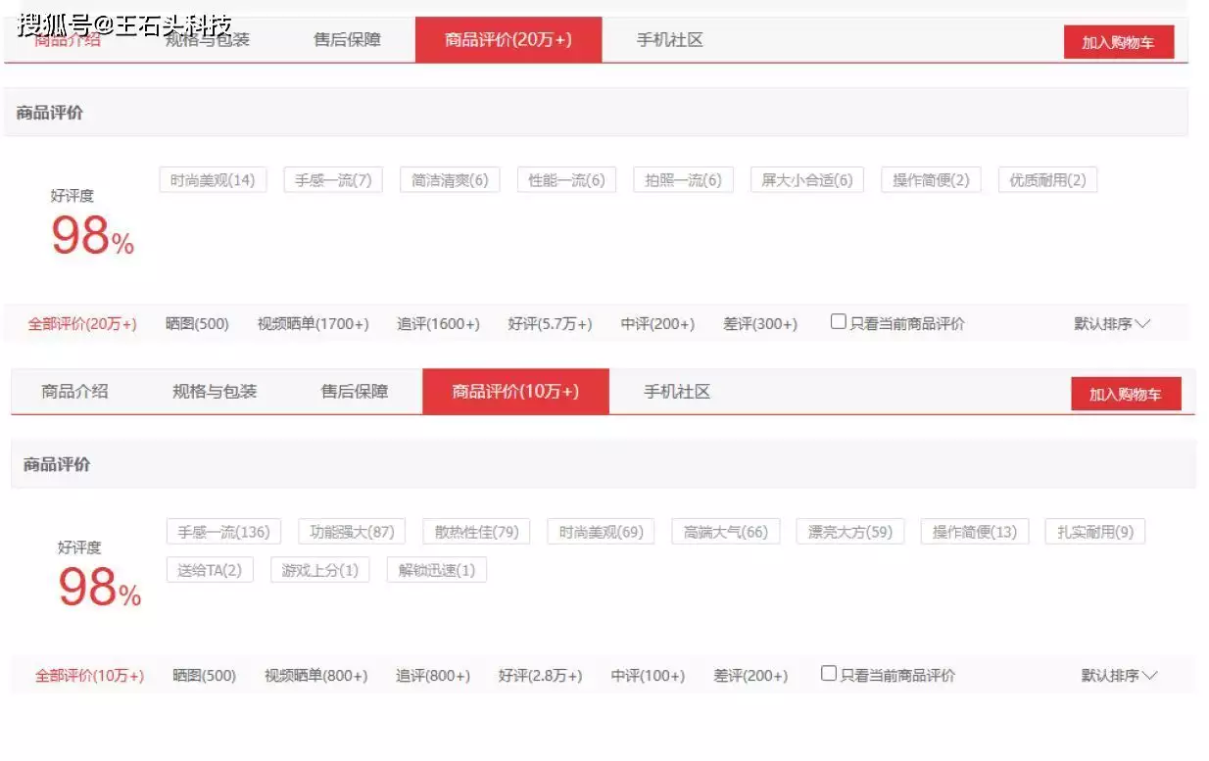Select the 高端大气(66) review tag
Screen dimensions: 1209x761
coord(724,532)
